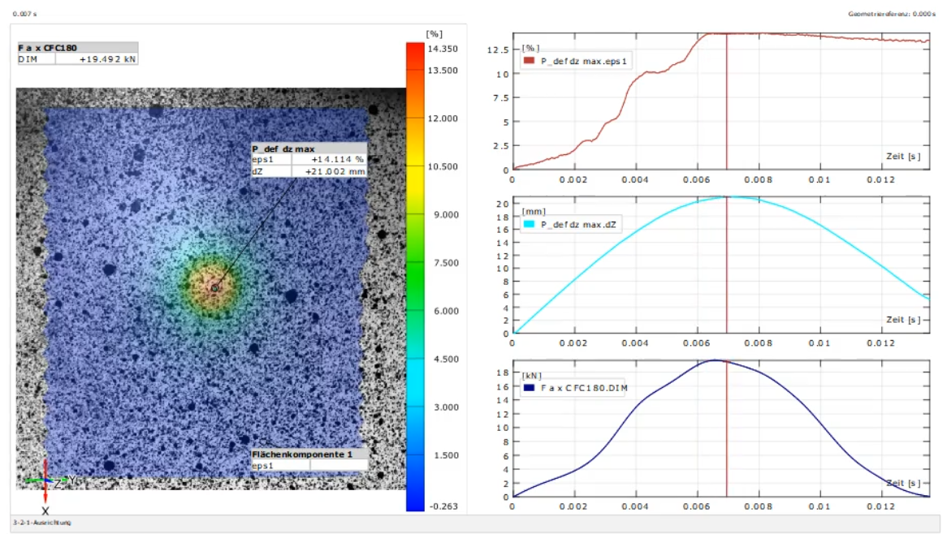Click the time marker in the force chart
Viewport: 947px width, 534px height.
point(726,430)
